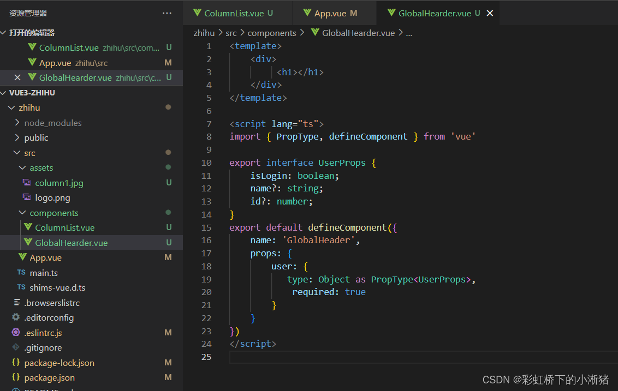This screenshot has width=618, height=391.
Task: Open GlobalHearder.vue breadcrumb item
Action: (358, 33)
